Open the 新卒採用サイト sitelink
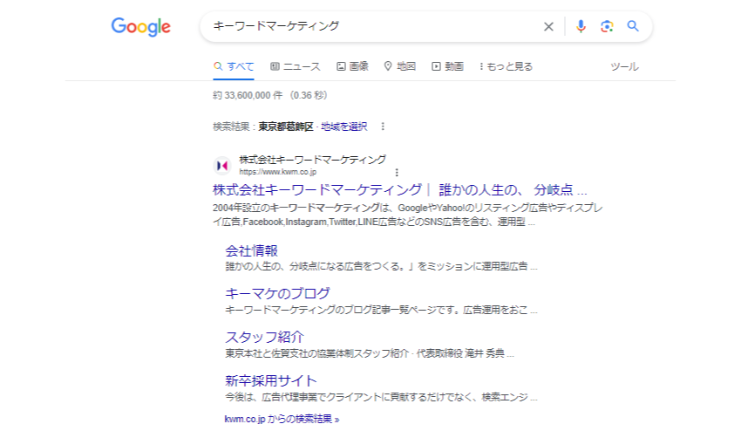The image size is (741, 431). pyautogui.click(x=271, y=380)
